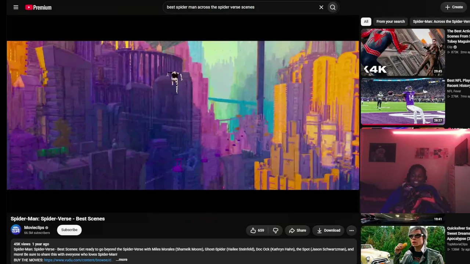Open Quicksilver Sweet Dreams video title
This screenshot has width=470, height=264.
point(458,233)
